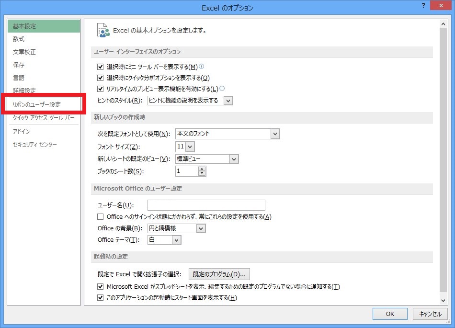Click the Excel options header icon

(103, 31)
